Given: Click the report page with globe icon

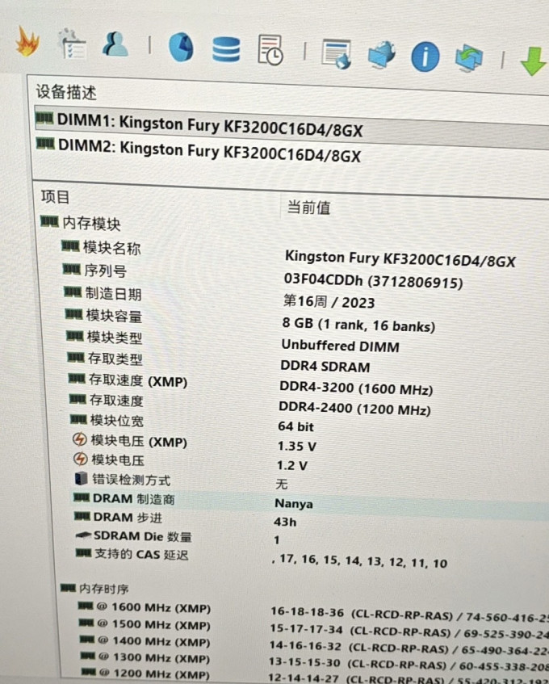Looking at the screenshot, I should [336, 53].
